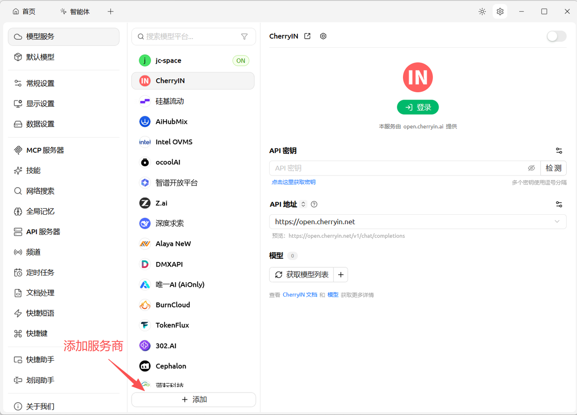Open a new tab with the plus icon
Screen dimensions: 577x415
click(110, 12)
